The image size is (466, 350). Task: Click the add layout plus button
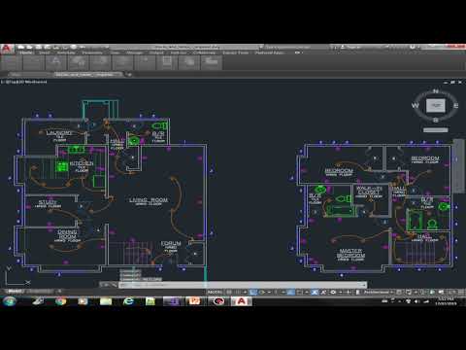[59, 291]
